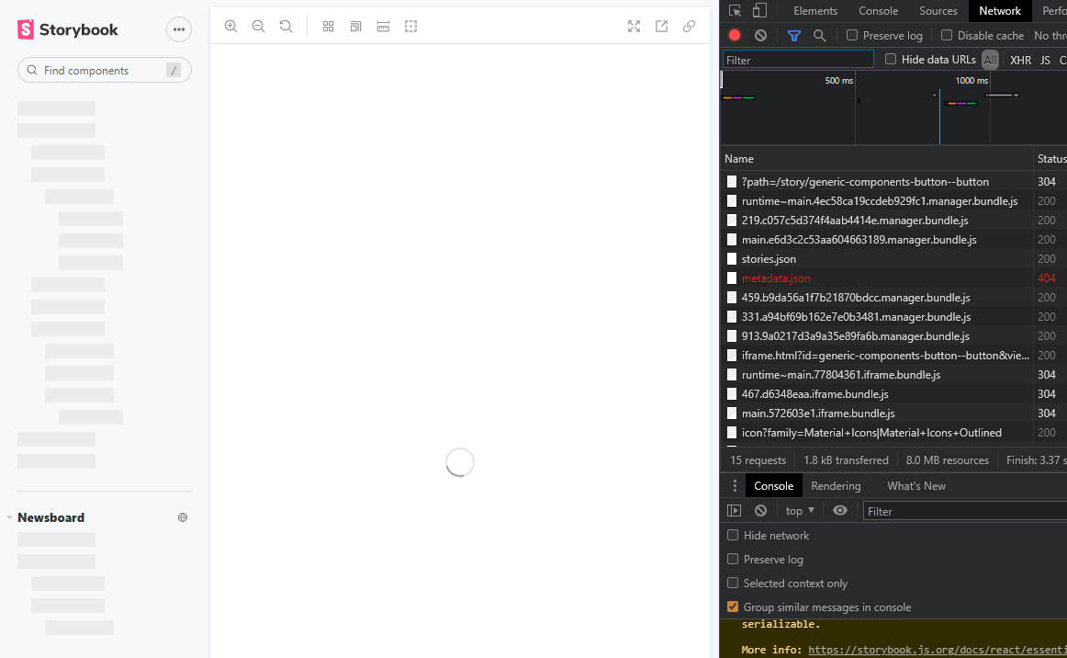Enable the Preserve log checkbox

click(853, 35)
